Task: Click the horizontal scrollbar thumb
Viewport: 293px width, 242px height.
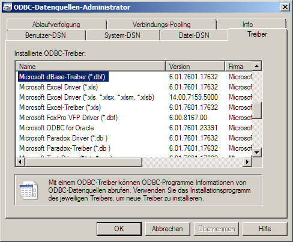Action: click(83, 162)
